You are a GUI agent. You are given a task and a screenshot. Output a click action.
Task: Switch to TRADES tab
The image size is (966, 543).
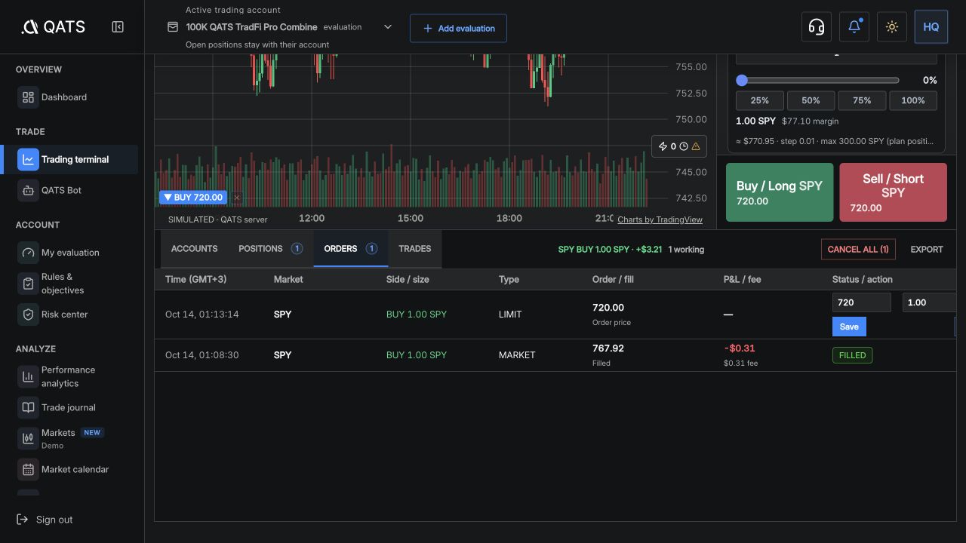click(x=415, y=249)
